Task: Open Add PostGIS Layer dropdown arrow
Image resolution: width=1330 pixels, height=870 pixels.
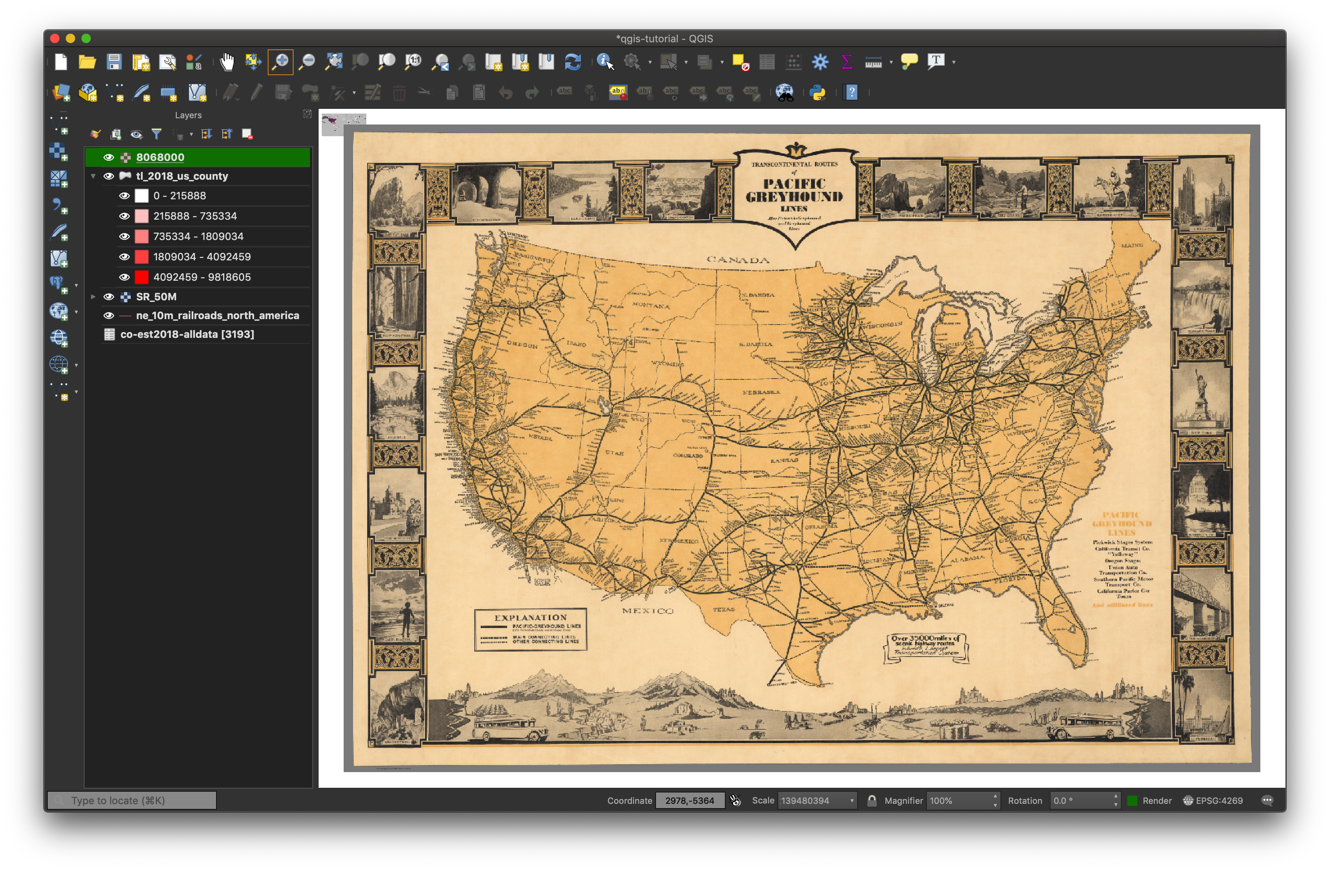Action: click(77, 285)
